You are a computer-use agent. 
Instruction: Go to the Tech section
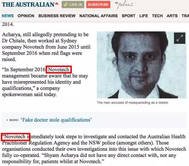click(x=157, y=16)
